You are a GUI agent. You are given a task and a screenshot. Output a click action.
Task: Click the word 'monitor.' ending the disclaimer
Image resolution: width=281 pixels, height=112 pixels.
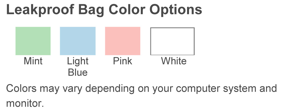[25, 103]
